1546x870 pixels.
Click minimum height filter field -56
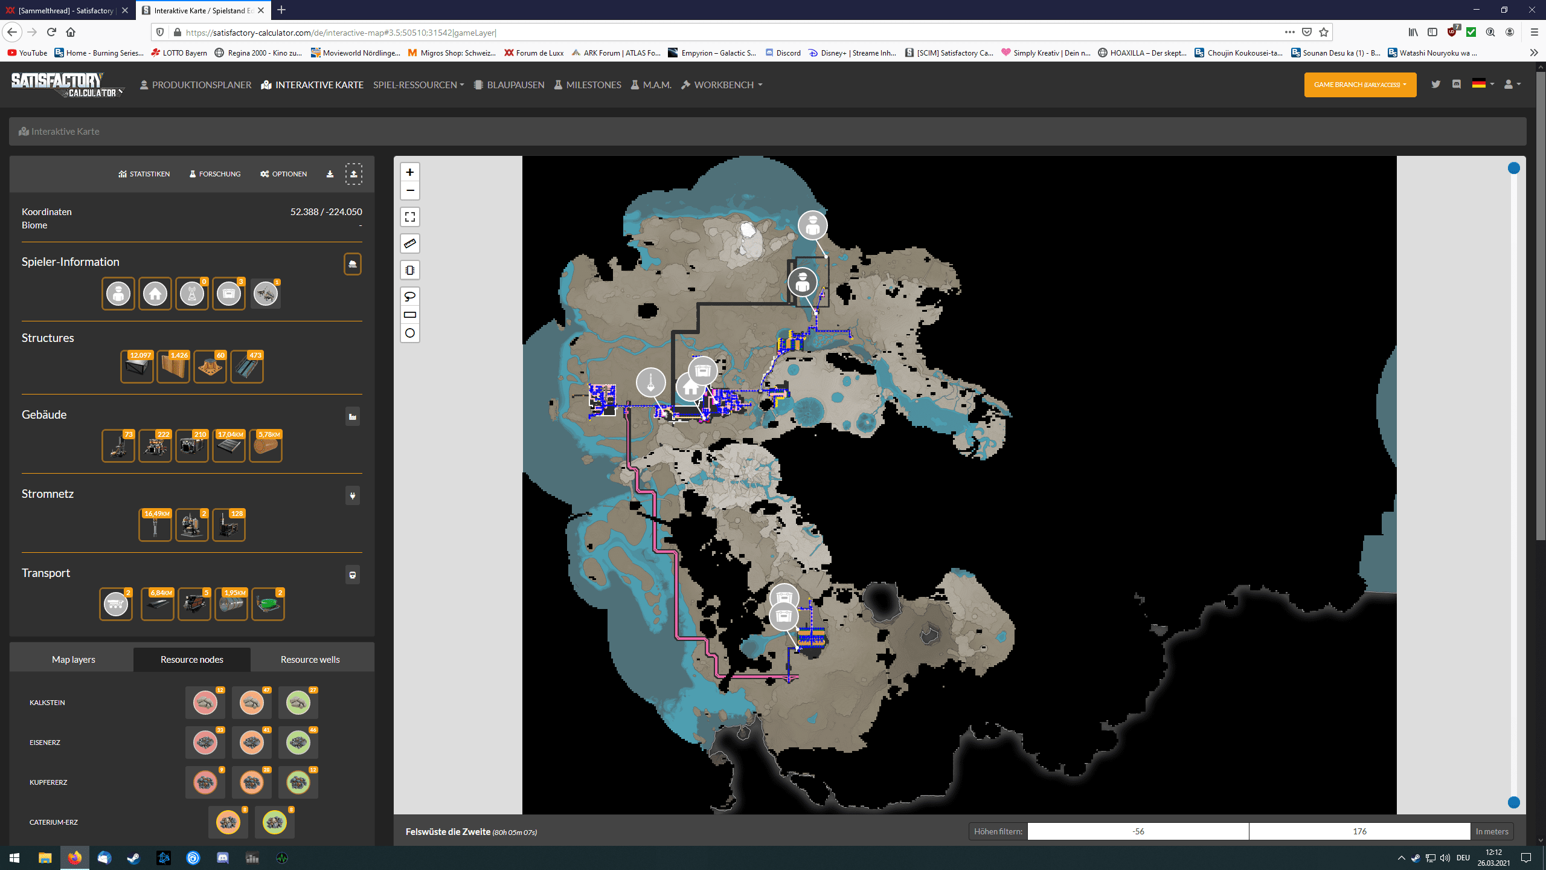point(1138,831)
